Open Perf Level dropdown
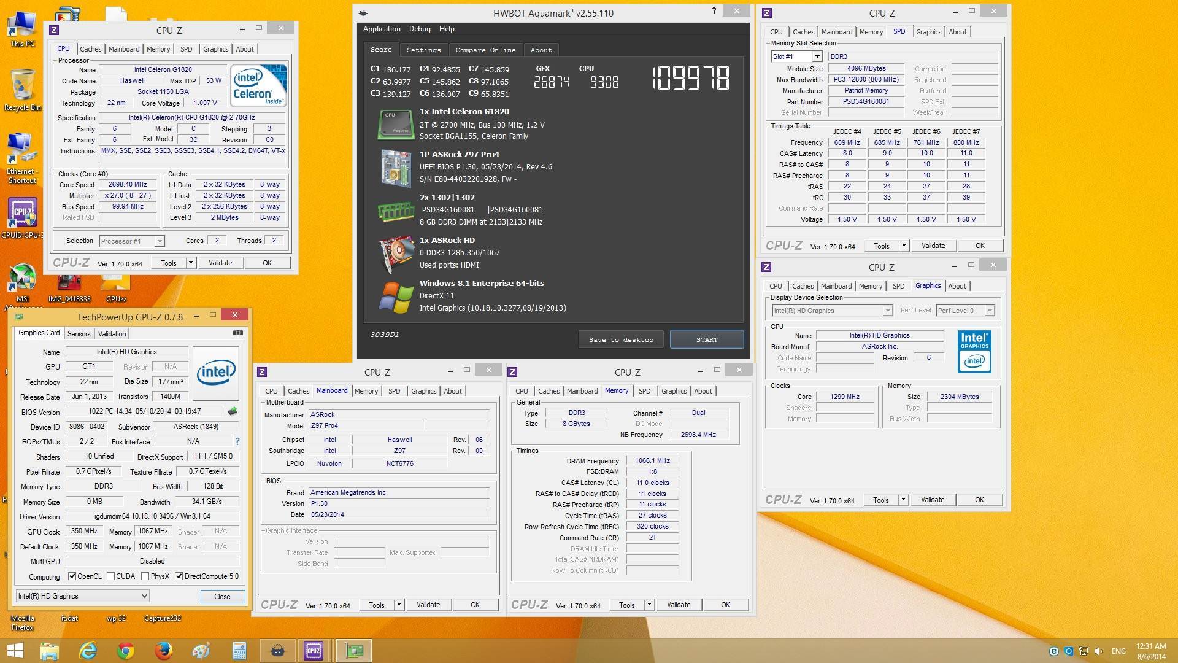This screenshot has width=1178, height=663. click(965, 311)
